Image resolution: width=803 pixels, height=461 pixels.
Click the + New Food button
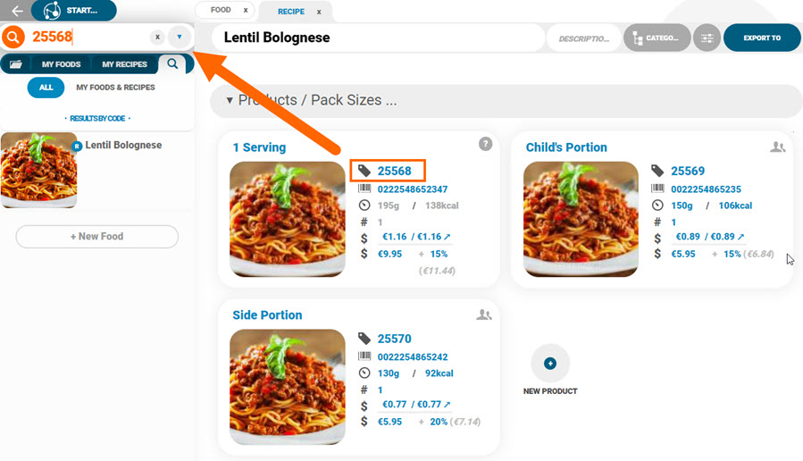pyautogui.click(x=96, y=236)
